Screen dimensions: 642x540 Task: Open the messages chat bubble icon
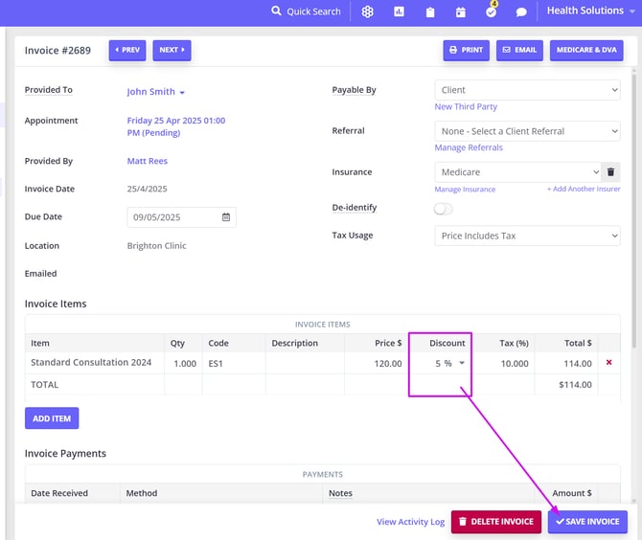click(521, 11)
